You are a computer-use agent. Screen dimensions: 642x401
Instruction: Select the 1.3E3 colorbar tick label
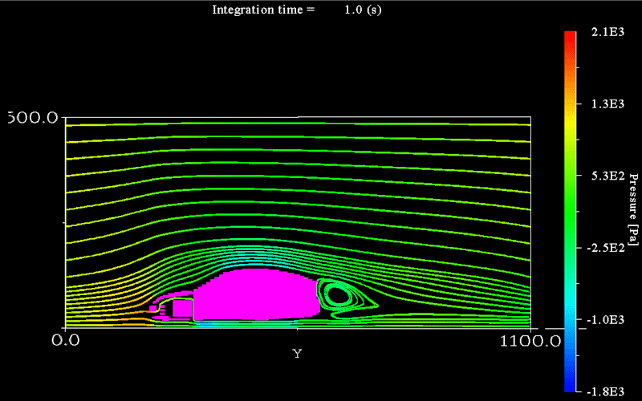click(x=605, y=104)
